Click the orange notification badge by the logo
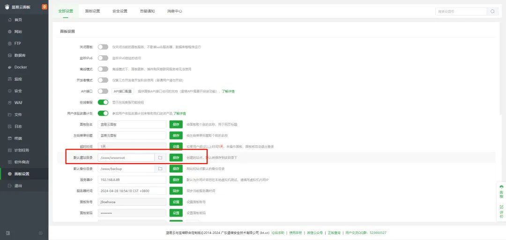 click(x=45, y=7)
